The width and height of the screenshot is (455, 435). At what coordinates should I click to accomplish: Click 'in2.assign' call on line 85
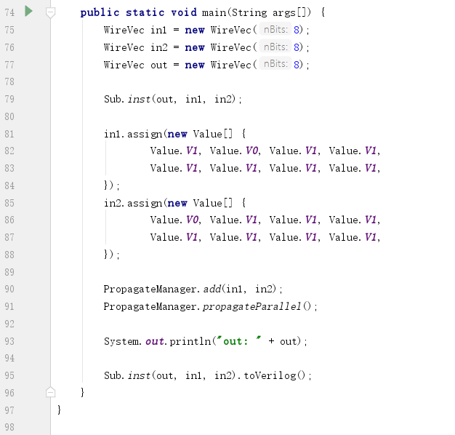pyautogui.click(x=133, y=203)
